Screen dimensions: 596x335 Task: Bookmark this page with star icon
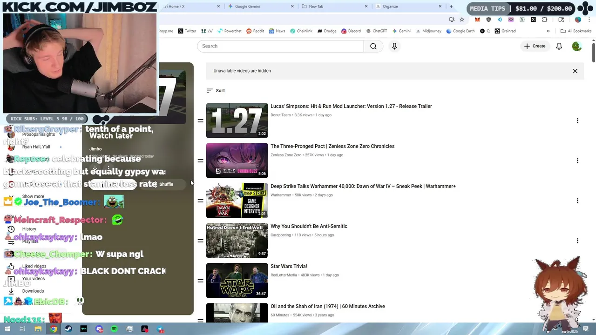(x=462, y=20)
